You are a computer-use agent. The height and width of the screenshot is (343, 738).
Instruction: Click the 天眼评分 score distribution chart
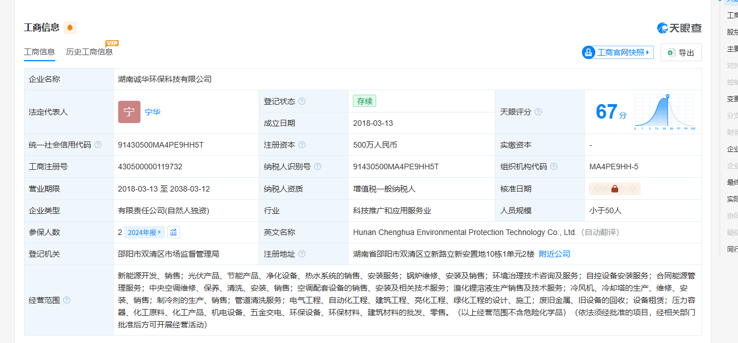point(664,112)
